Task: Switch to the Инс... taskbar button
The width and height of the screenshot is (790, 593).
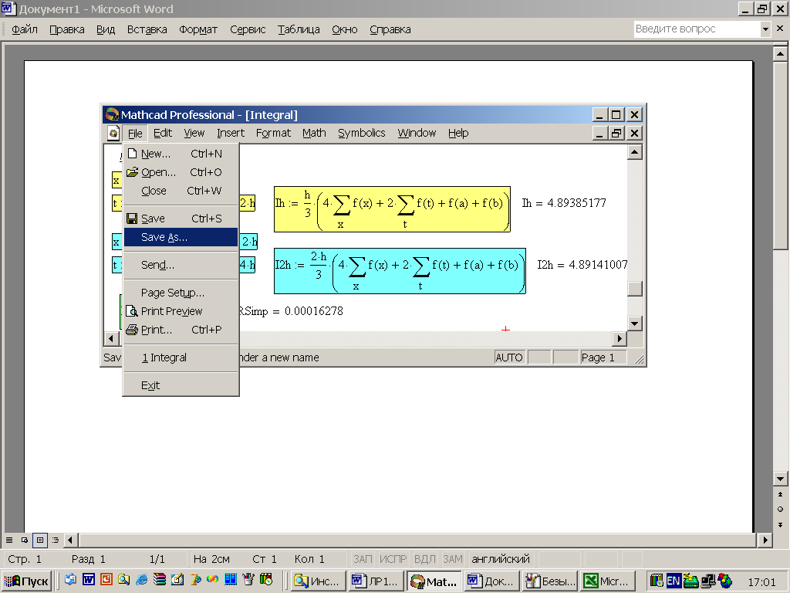Action: (319, 581)
